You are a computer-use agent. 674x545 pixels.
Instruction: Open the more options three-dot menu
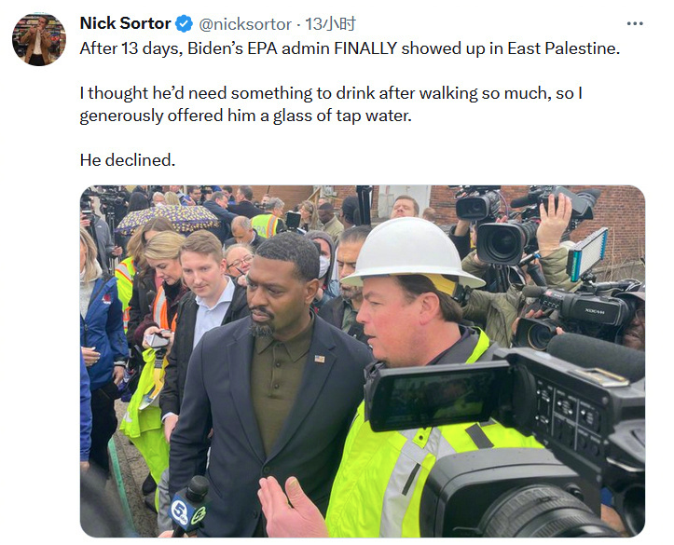(635, 23)
